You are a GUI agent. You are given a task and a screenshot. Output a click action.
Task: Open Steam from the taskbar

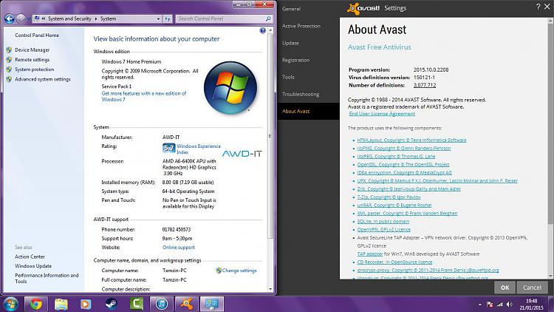(x=111, y=304)
